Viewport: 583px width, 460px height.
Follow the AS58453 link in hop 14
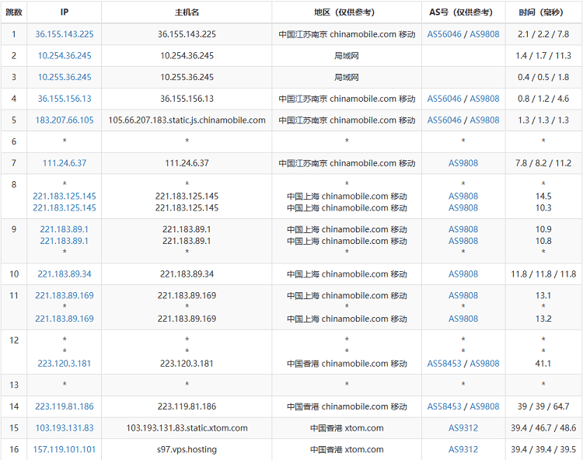(x=445, y=406)
